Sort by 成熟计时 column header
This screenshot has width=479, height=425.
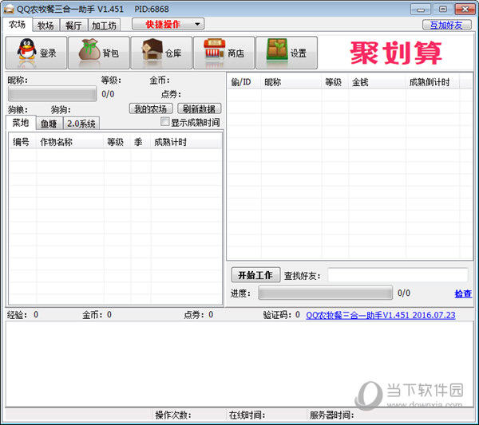[186, 142]
